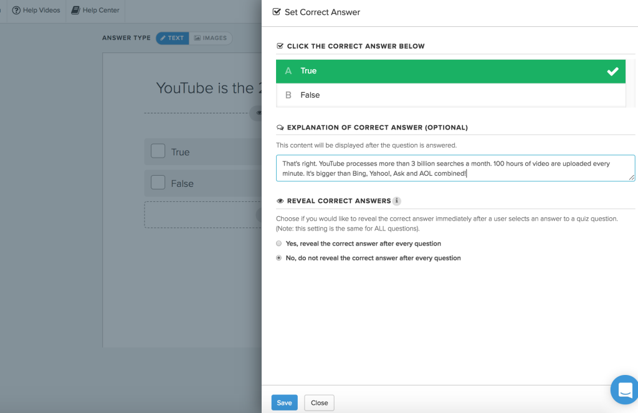Choose No, do not reveal correct answer radio
The width and height of the screenshot is (638, 413).
click(279, 257)
